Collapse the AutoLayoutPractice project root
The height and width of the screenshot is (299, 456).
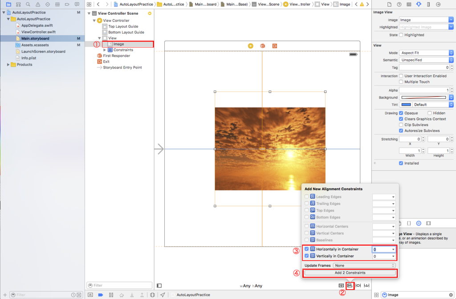pos(4,12)
